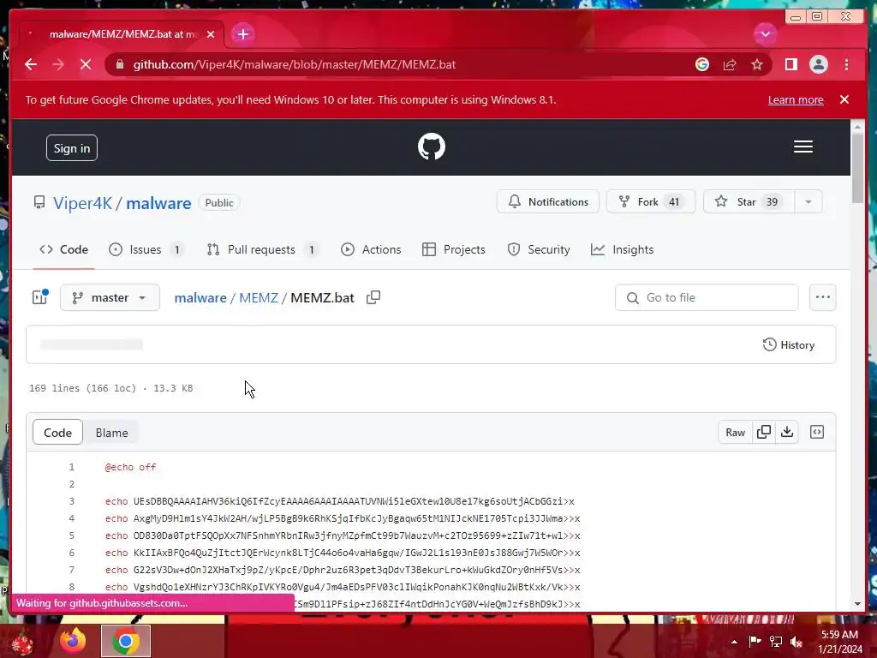Bookmark this page with the star icon

click(x=757, y=64)
